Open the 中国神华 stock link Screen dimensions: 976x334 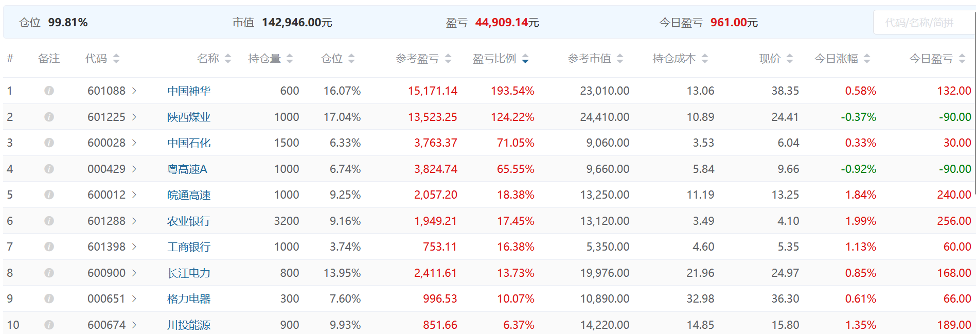(x=189, y=91)
